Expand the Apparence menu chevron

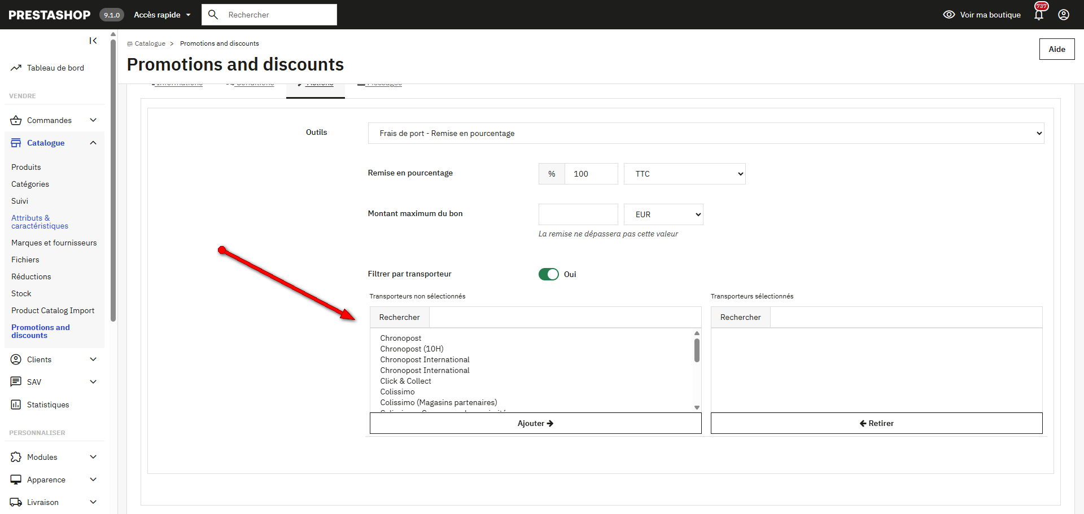[93, 480]
